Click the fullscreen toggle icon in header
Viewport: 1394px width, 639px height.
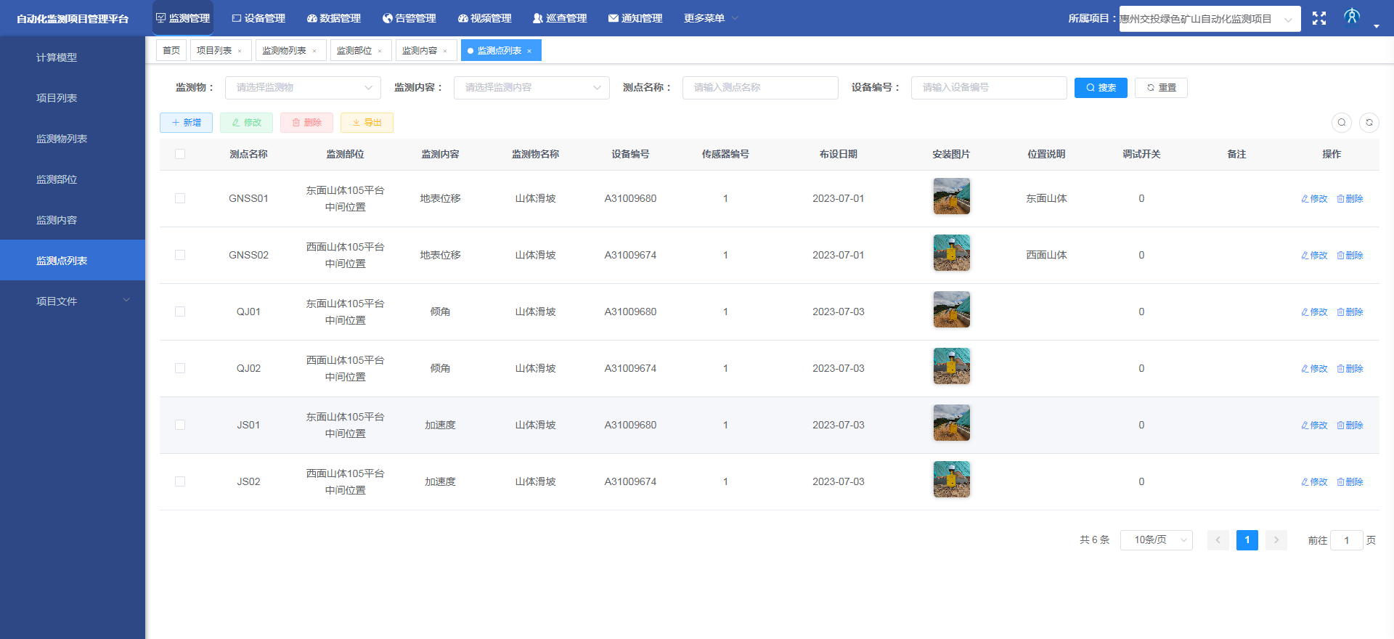tap(1318, 18)
